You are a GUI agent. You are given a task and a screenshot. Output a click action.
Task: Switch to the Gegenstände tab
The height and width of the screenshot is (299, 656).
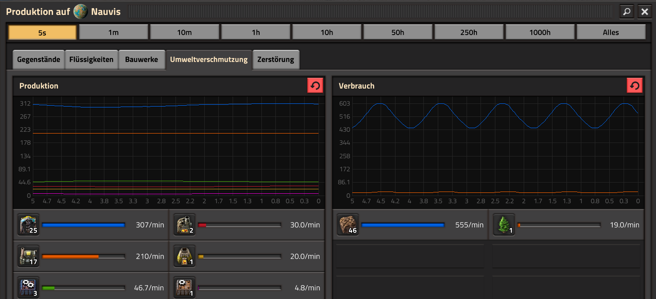tap(39, 59)
